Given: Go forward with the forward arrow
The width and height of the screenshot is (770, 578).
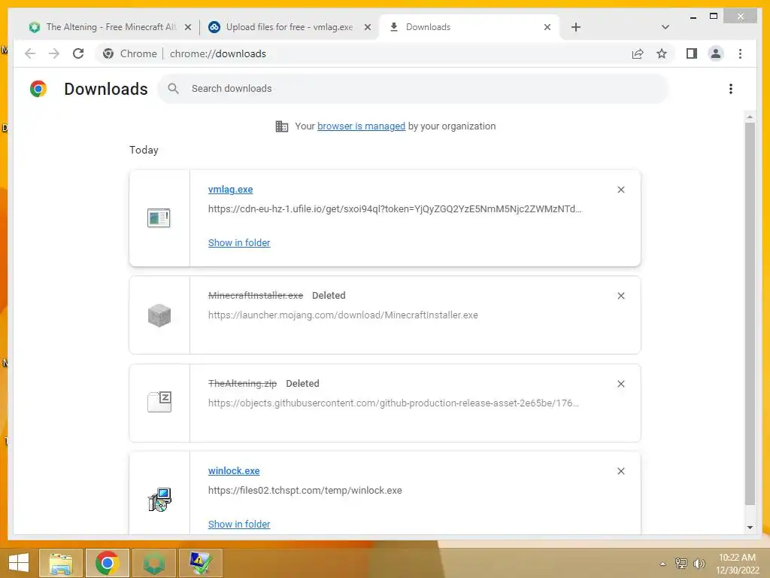Looking at the screenshot, I should tap(54, 53).
